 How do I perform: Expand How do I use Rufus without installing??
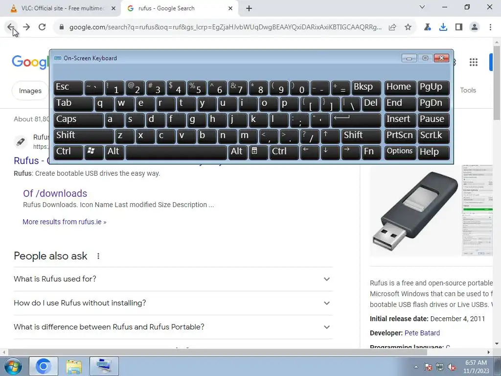(x=173, y=303)
